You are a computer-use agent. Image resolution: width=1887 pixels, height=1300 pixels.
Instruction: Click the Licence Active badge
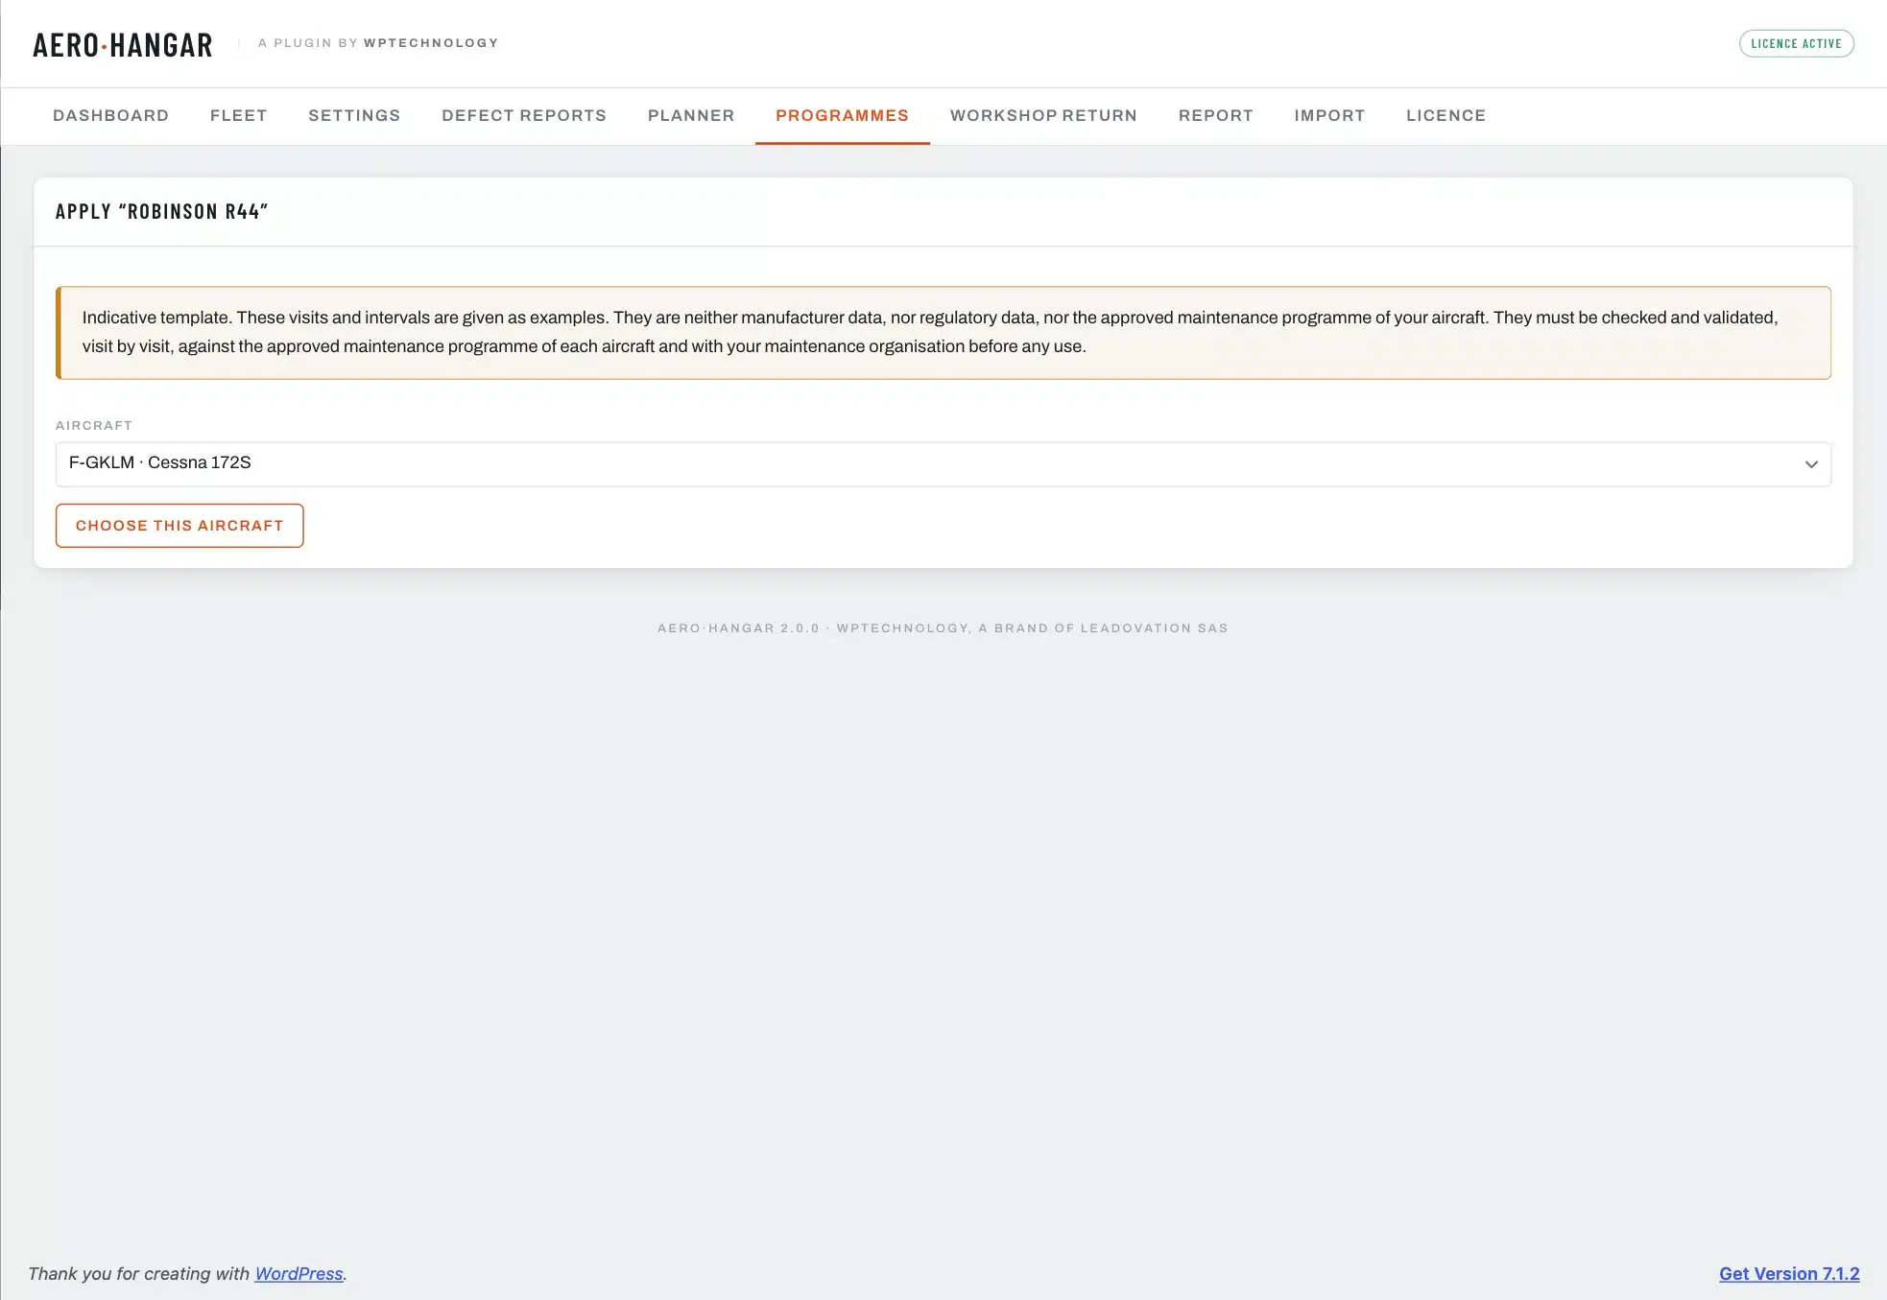tap(1796, 43)
